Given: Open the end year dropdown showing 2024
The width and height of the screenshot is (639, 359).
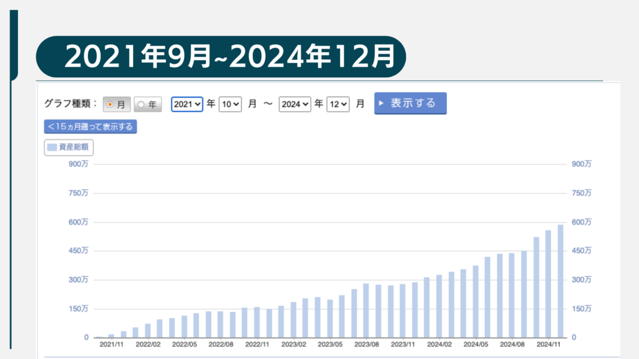Looking at the screenshot, I should 295,104.
